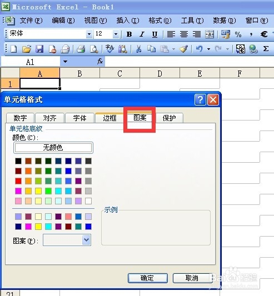274x296 pixels.
Task: Open file folder icon
Action: click(27, 49)
